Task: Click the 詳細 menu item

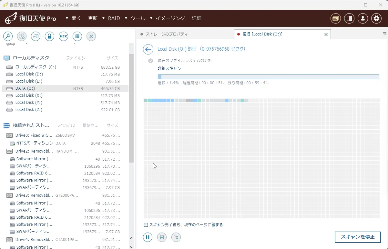Action: (197, 18)
